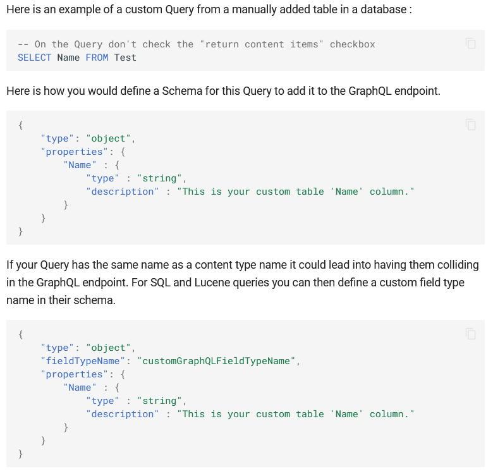Screen dimensions: 493x476
Task: Click the "properties" key in the first JSON block
Action: click(x=74, y=152)
